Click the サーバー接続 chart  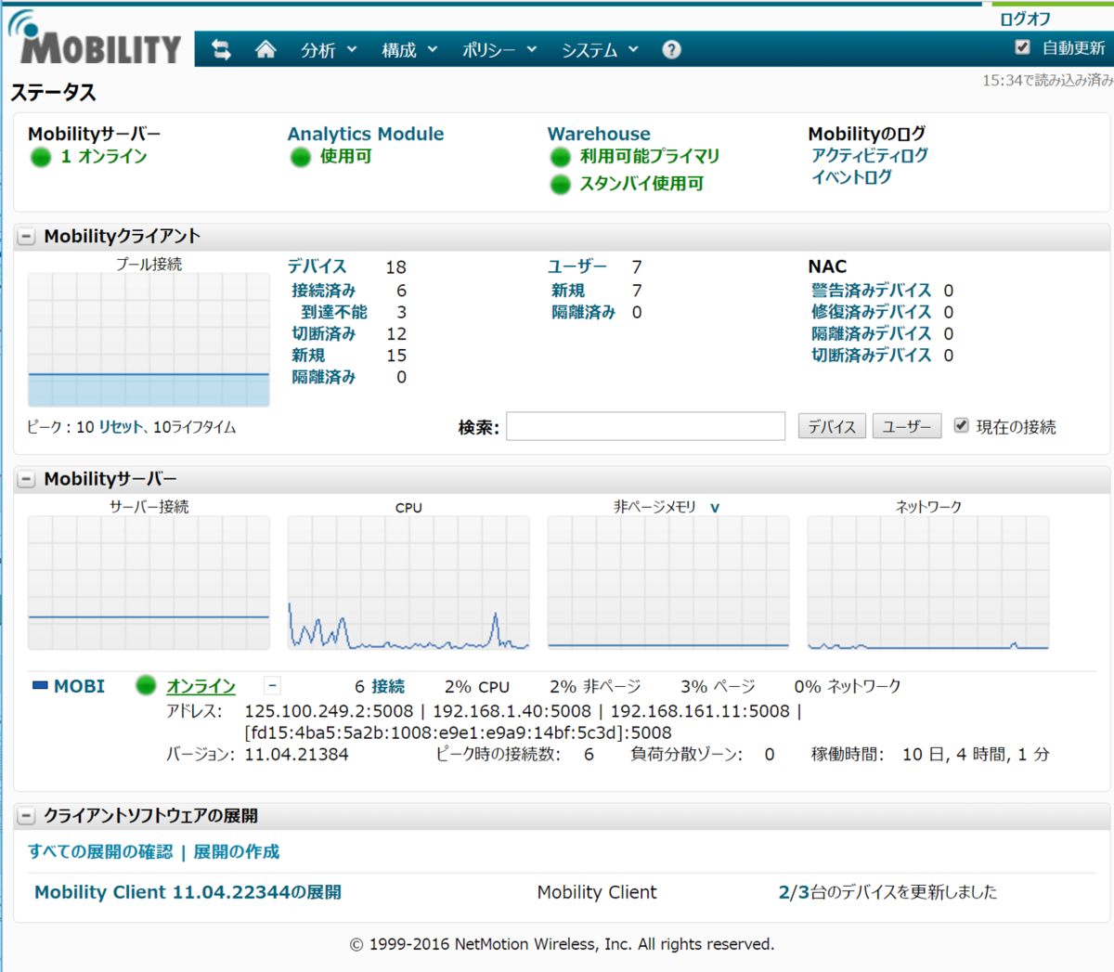point(149,583)
